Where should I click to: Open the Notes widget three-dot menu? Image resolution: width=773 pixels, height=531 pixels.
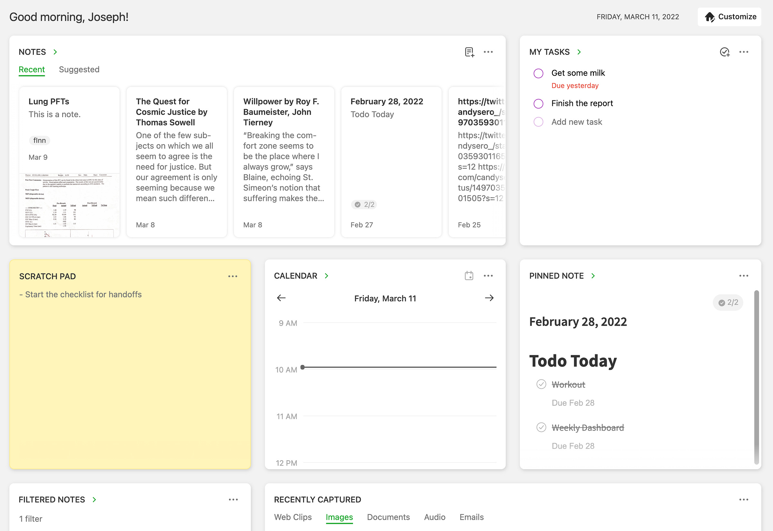[488, 52]
